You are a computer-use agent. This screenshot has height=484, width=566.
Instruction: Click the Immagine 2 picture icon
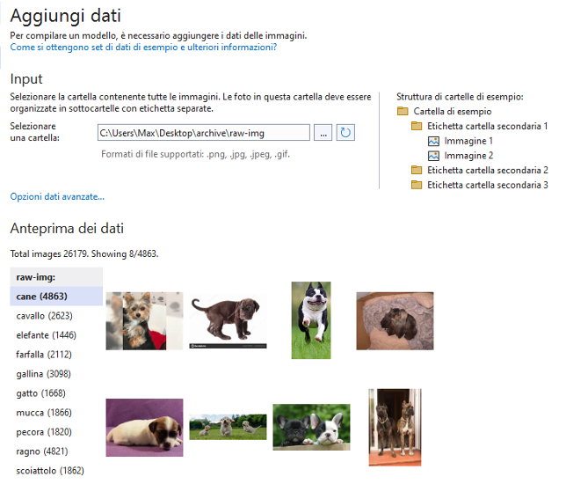[433, 156]
